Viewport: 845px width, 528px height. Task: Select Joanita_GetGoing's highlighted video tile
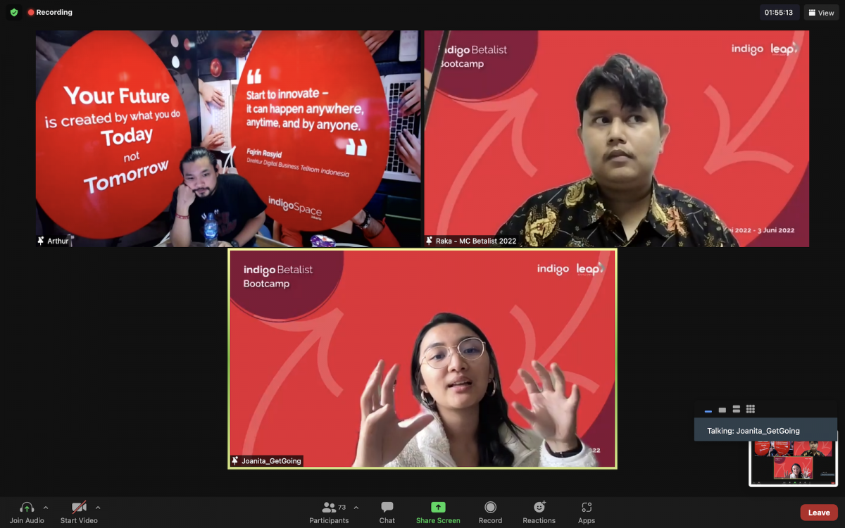(x=423, y=358)
